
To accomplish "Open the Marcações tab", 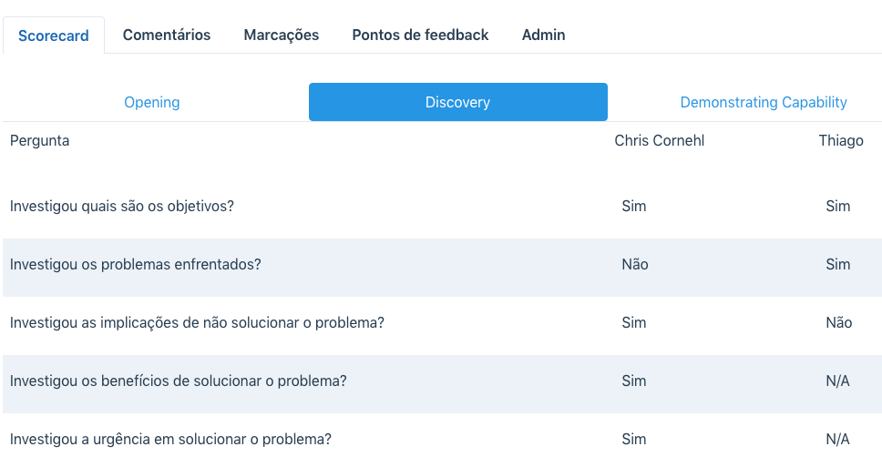I will pos(282,35).
